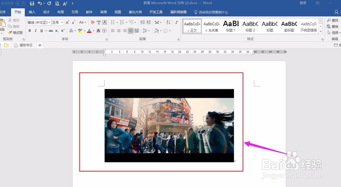Increase font size with grow font icon

coord(68,22)
